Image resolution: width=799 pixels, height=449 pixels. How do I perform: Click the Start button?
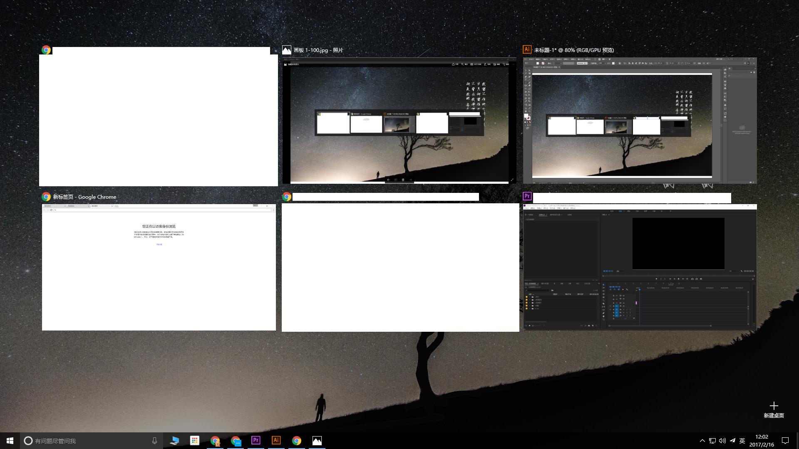[9, 440]
